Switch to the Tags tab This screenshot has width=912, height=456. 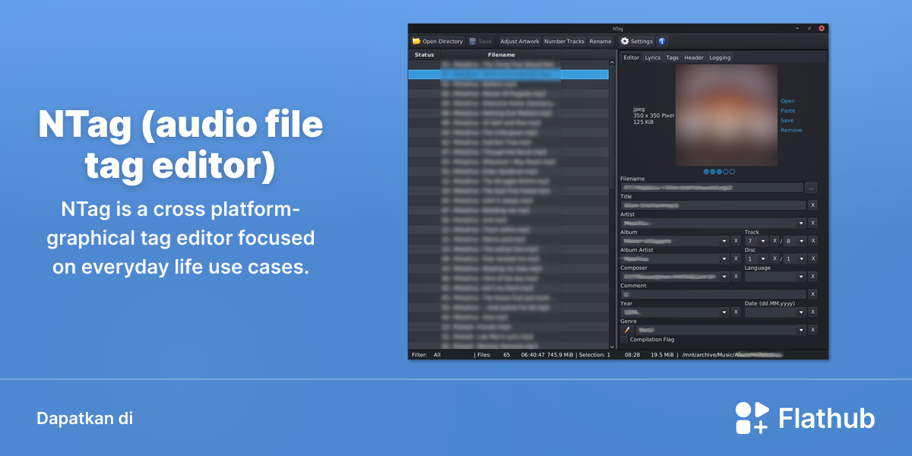(673, 58)
